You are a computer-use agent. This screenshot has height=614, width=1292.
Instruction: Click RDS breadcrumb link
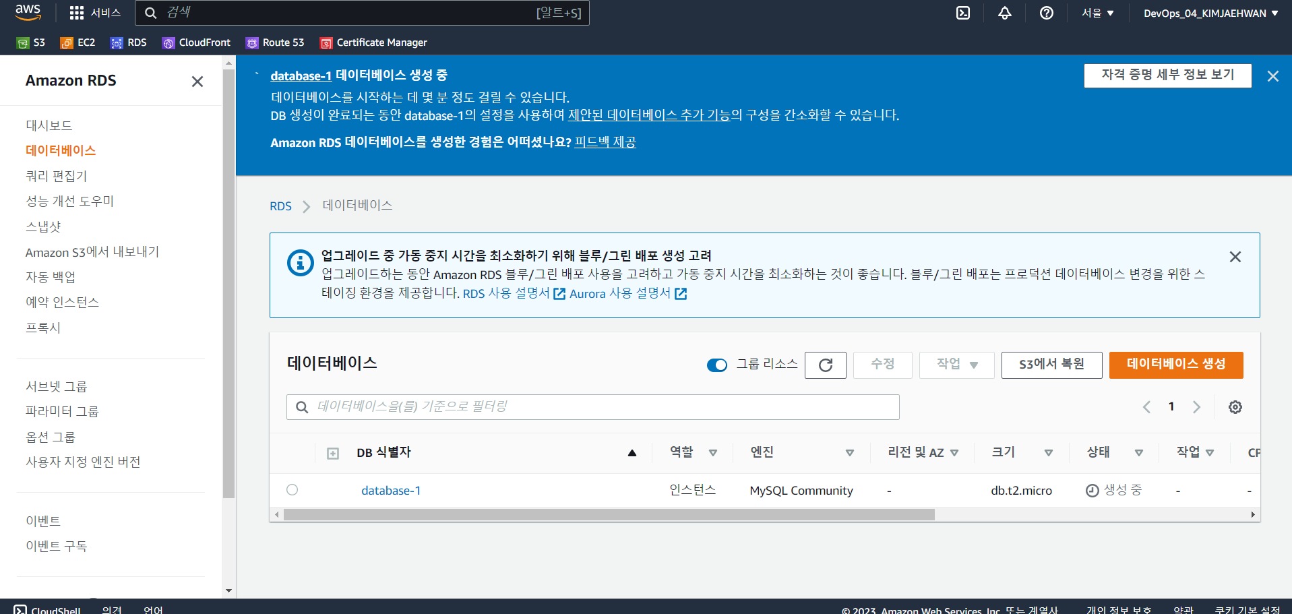click(280, 206)
